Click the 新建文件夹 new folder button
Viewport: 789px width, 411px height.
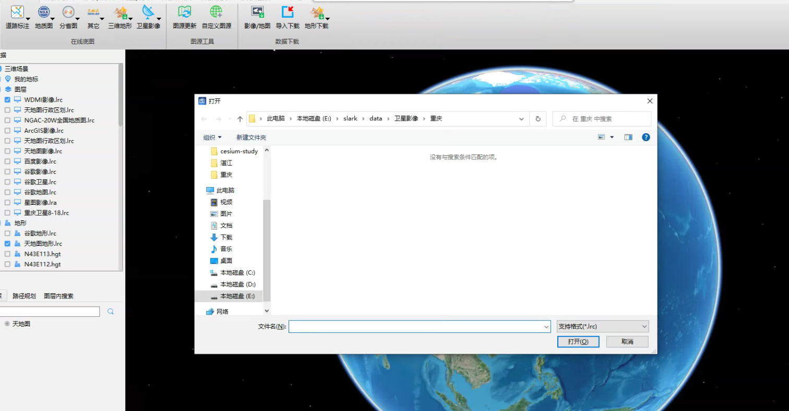[251, 138]
